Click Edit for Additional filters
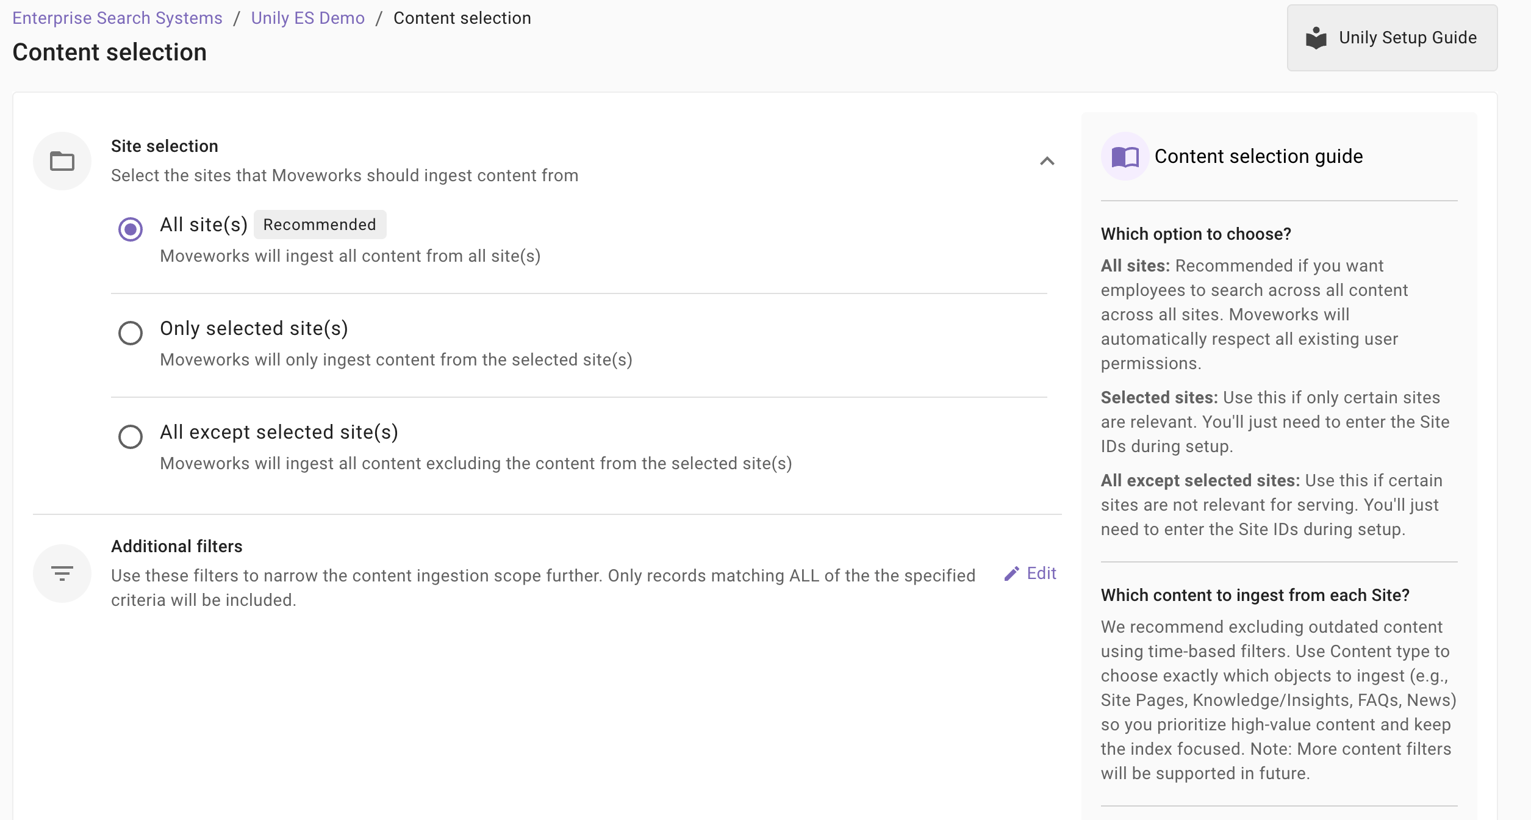 click(1041, 574)
